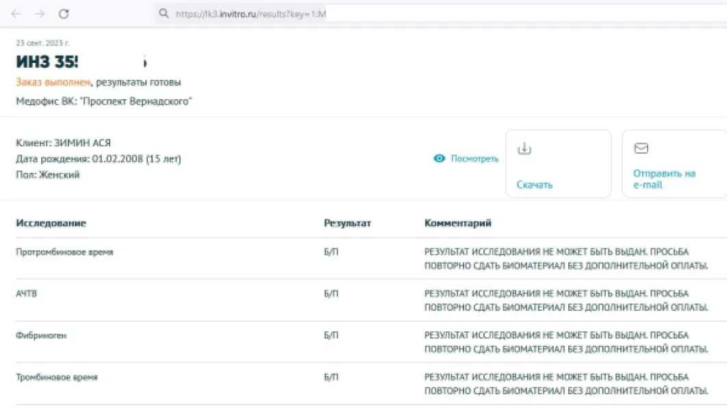The image size is (727, 410).
Task: Click Б/П result in Протромбиновое время row
Action: click(x=331, y=252)
